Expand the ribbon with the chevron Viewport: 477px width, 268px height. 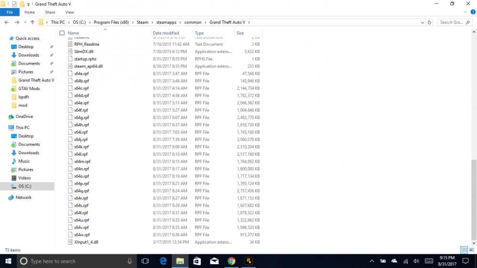pos(465,12)
